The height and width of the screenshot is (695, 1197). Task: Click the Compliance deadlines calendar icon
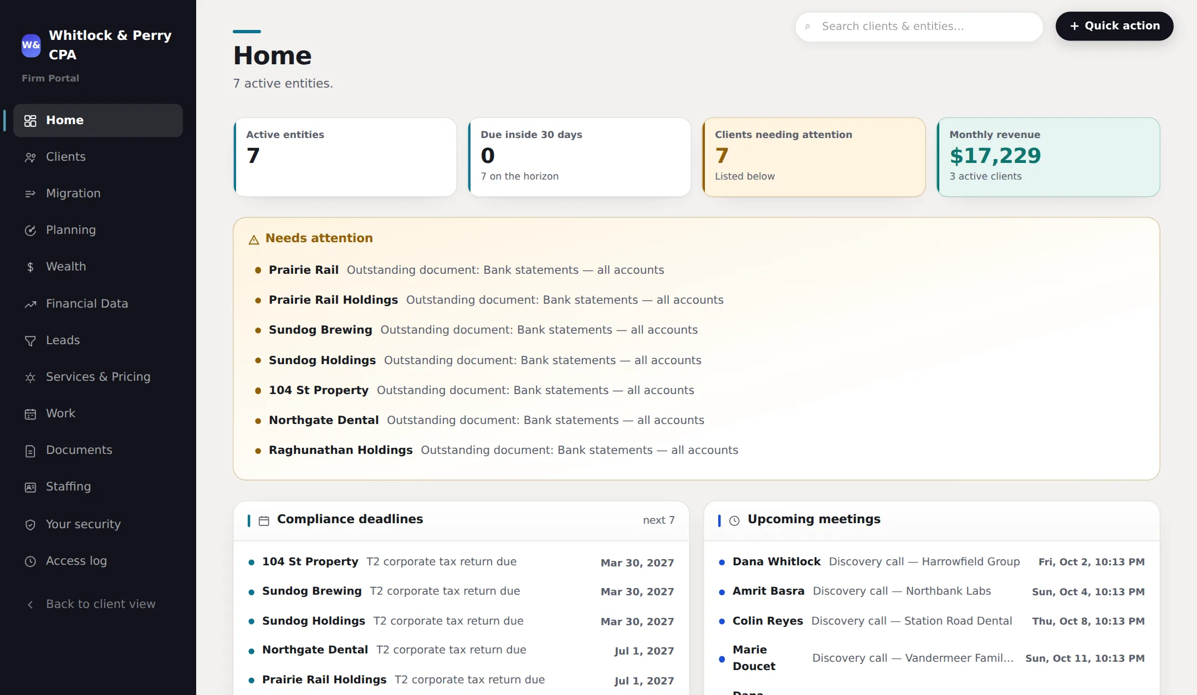pyautogui.click(x=264, y=521)
